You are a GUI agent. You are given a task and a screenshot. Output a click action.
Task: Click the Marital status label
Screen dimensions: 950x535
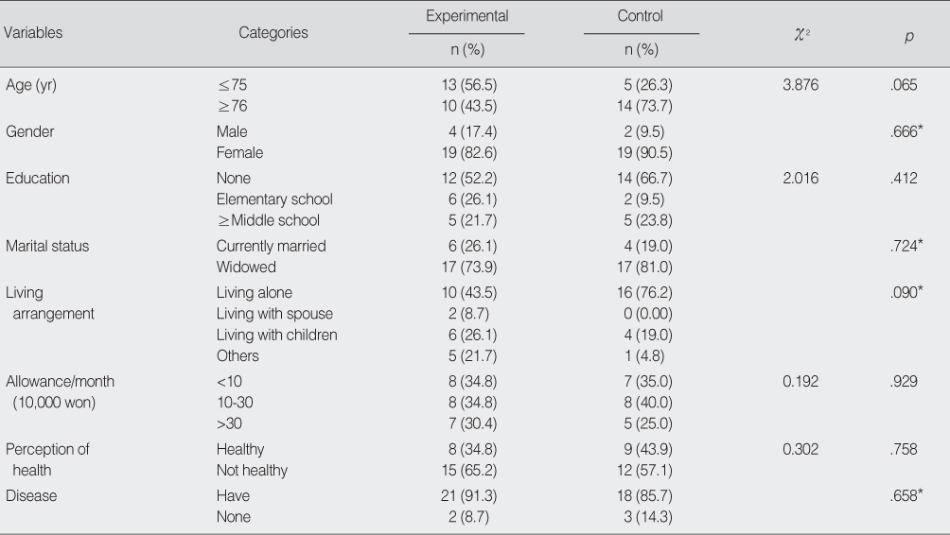pyautogui.click(x=47, y=246)
